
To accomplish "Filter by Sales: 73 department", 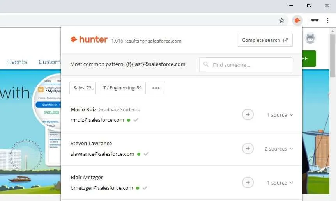I will [x=83, y=88].
